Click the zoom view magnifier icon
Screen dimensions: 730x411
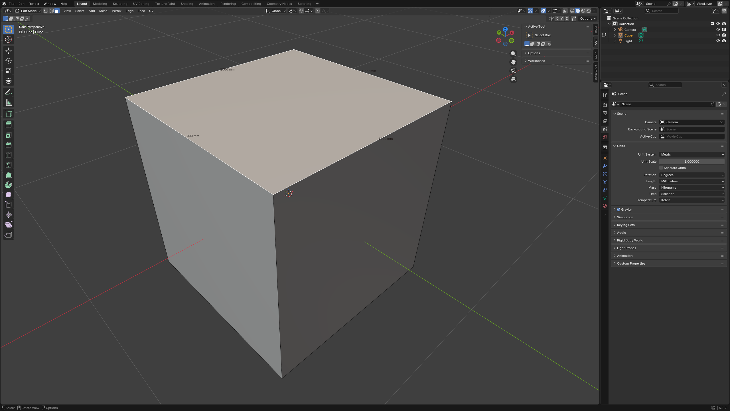coord(513,54)
